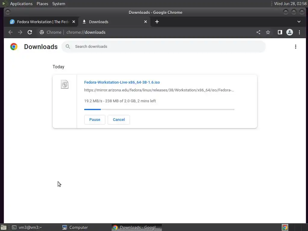Close the Downloads tab
Screen dimensions: 308x231
146,22
